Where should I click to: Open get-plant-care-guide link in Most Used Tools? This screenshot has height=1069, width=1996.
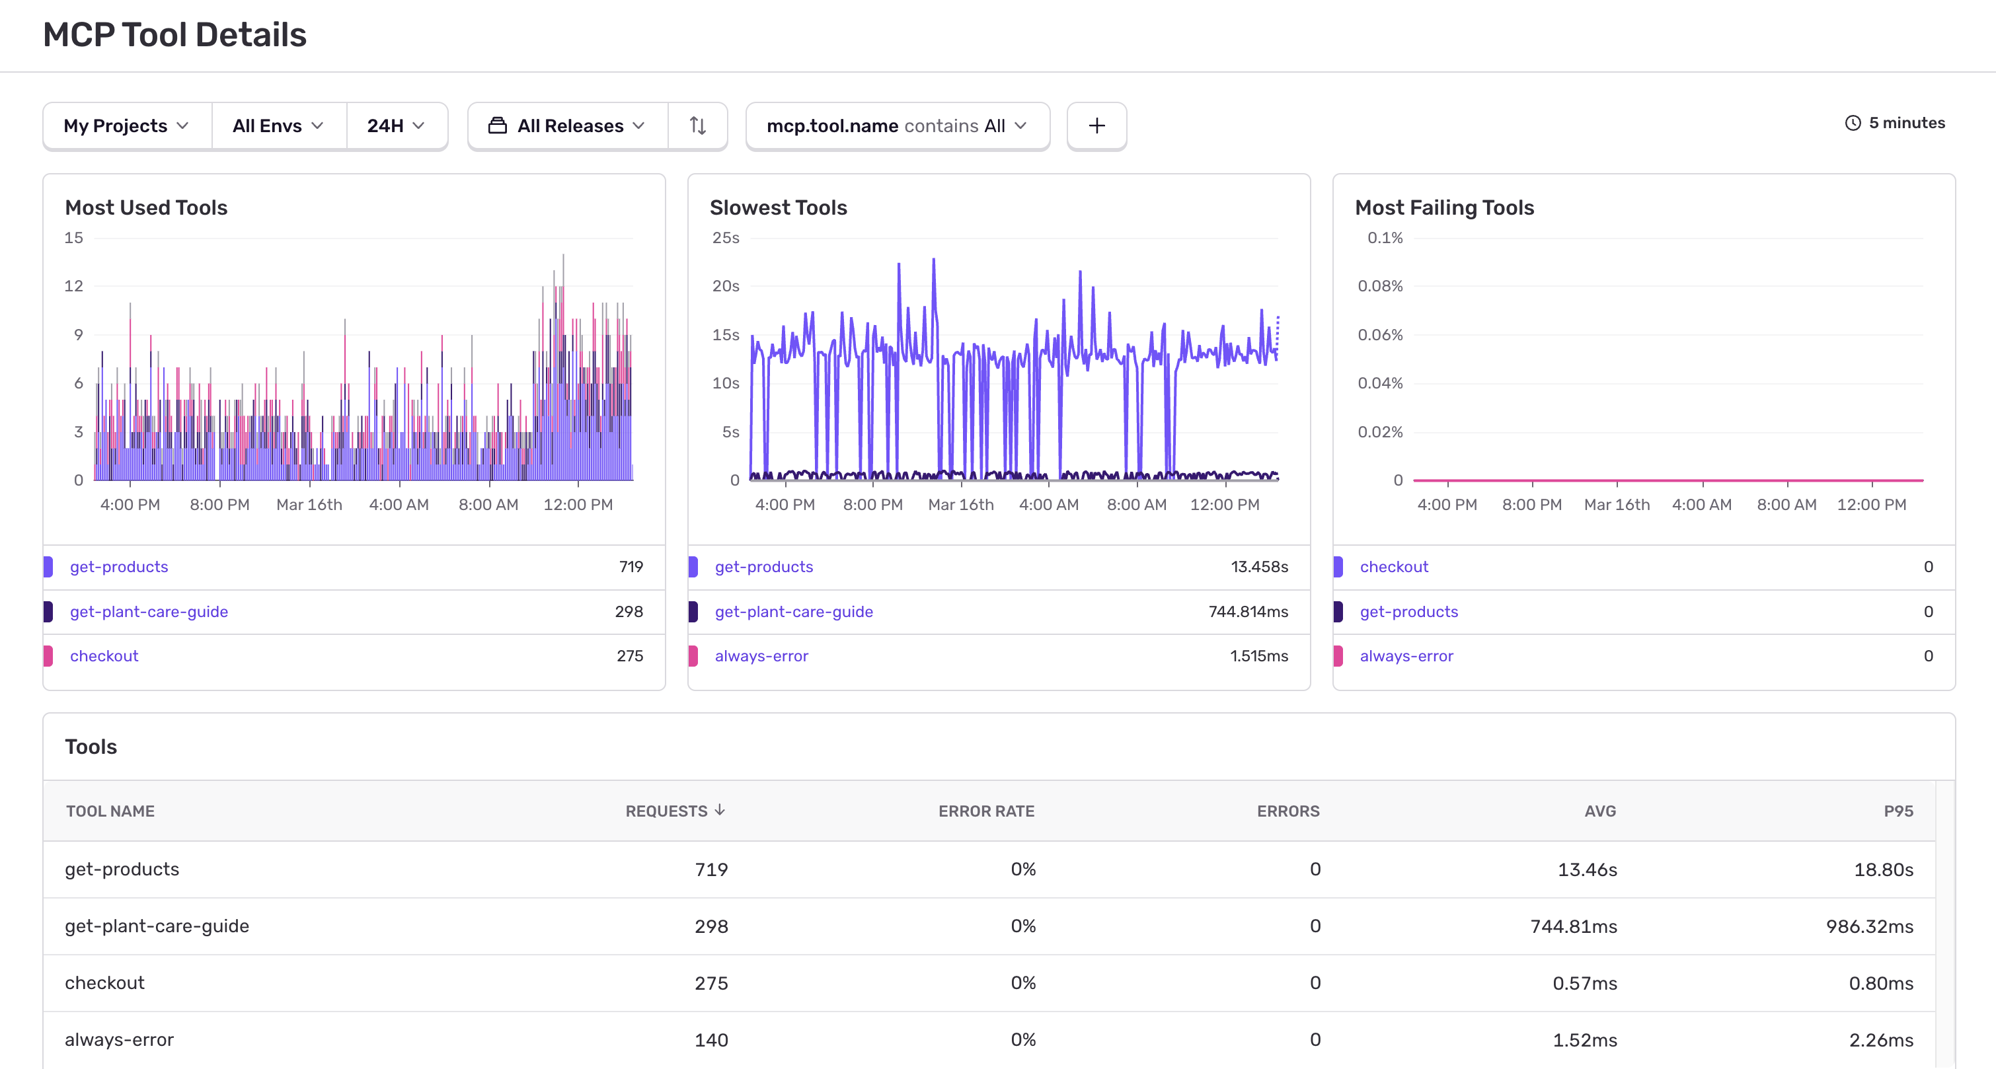click(x=149, y=612)
